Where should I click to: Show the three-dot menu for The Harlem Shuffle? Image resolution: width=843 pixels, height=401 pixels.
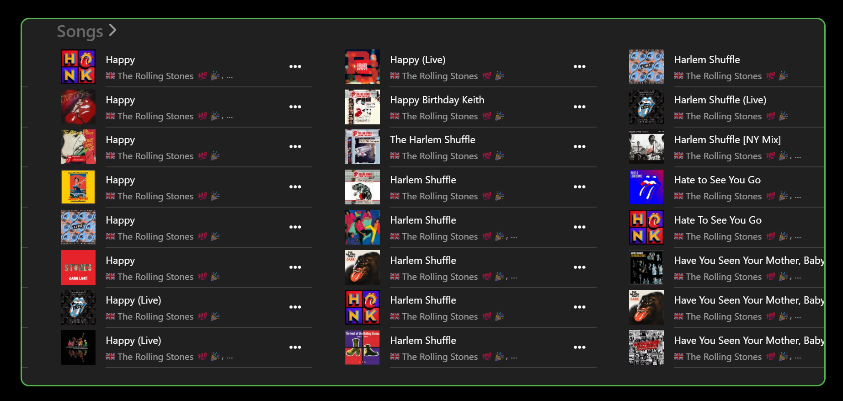580,147
